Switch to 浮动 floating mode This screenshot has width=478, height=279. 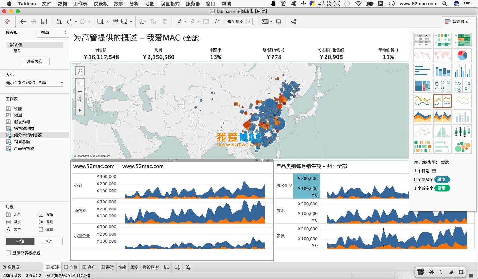48,242
